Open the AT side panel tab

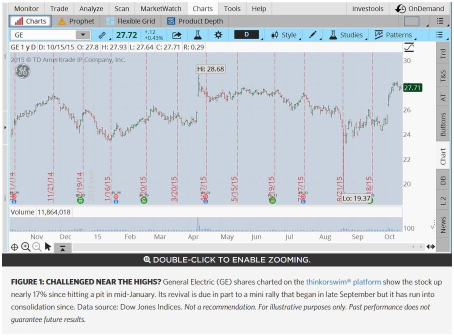point(443,97)
